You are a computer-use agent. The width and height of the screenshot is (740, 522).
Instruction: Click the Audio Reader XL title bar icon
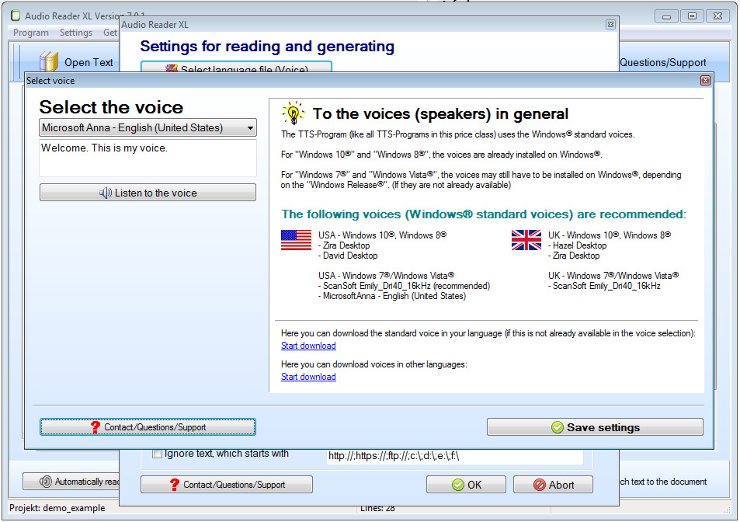tap(16, 16)
